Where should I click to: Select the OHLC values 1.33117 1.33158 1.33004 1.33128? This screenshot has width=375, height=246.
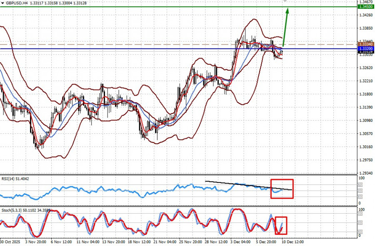coord(58,3)
